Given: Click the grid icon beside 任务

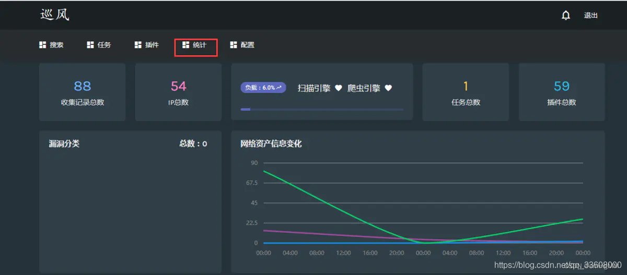Looking at the screenshot, I should 90,45.
